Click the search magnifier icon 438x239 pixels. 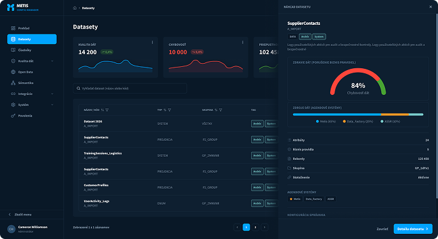(79, 89)
